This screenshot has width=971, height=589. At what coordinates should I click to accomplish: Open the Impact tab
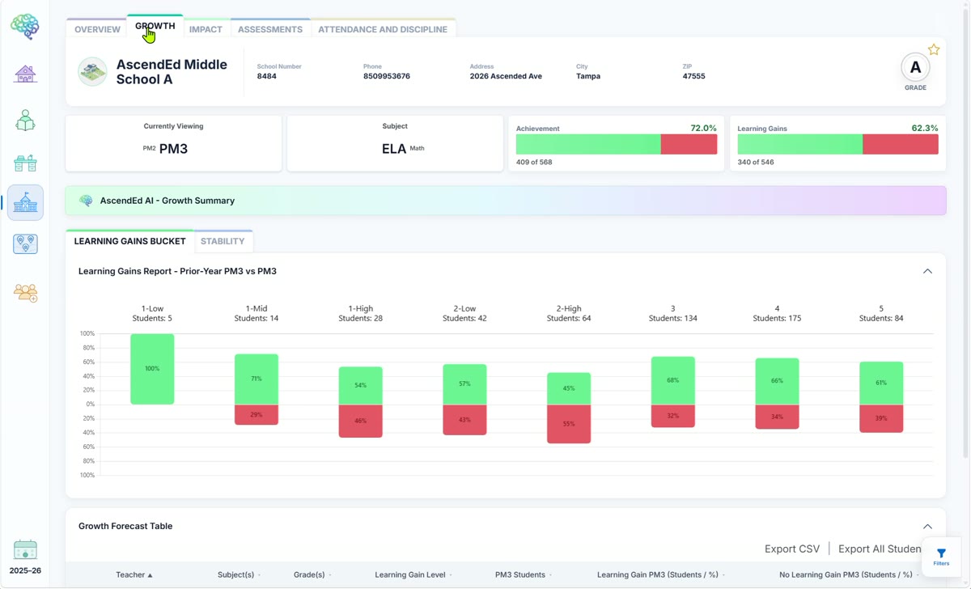click(206, 29)
